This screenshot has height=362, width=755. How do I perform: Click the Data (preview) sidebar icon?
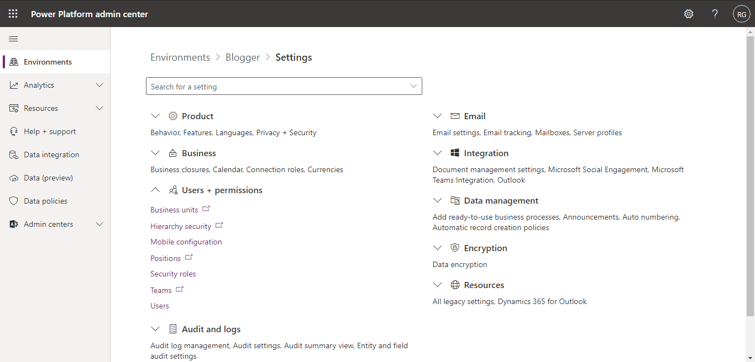pyautogui.click(x=13, y=177)
